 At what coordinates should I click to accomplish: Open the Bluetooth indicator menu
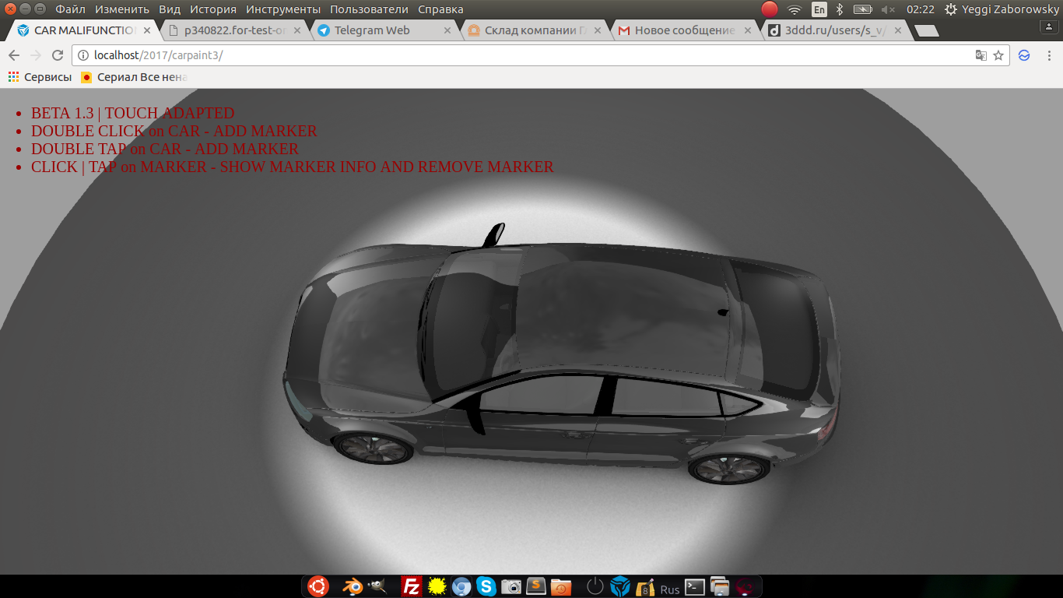(840, 9)
